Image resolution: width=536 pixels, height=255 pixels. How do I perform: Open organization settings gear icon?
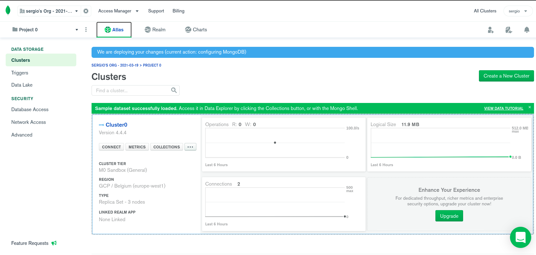pos(86,11)
